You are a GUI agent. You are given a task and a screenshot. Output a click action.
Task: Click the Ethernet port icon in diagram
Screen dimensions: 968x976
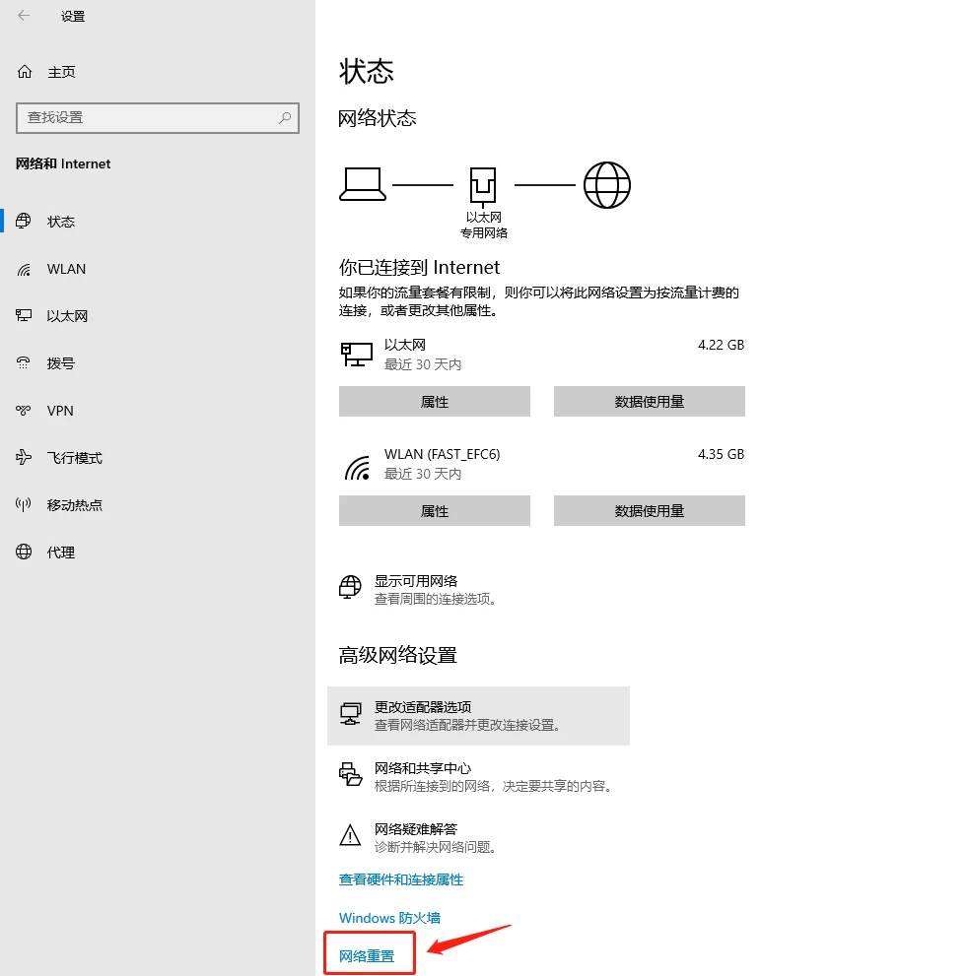coord(483,186)
